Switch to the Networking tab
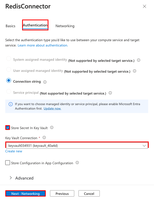The image size is (154, 202). 65,26
